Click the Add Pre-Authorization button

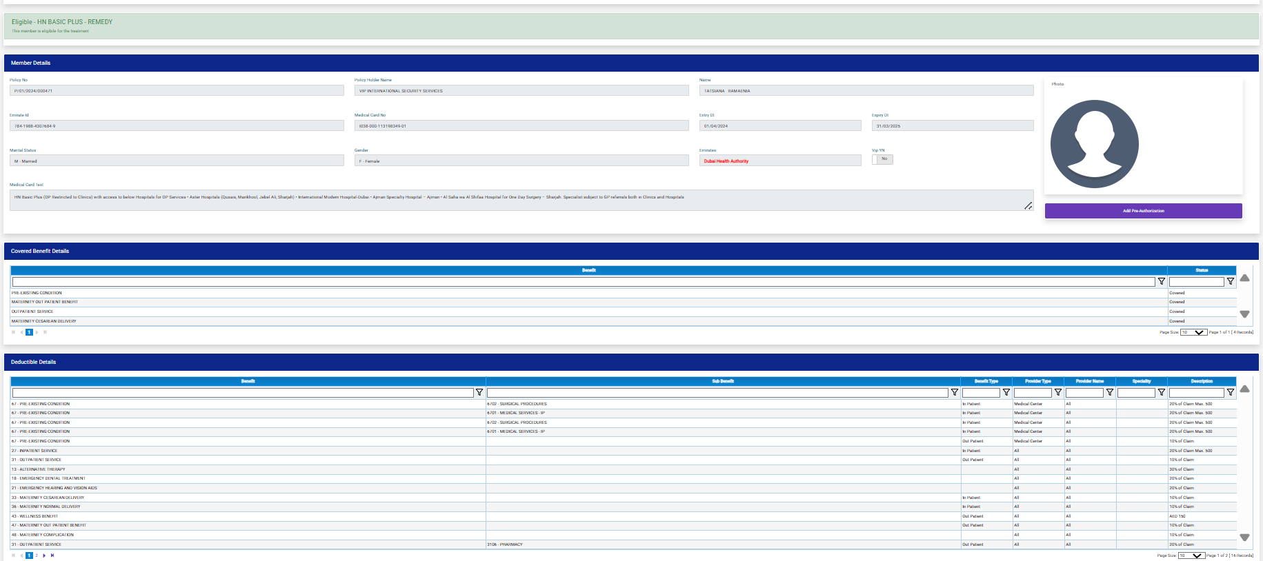pyautogui.click(x=1143, y=211)
